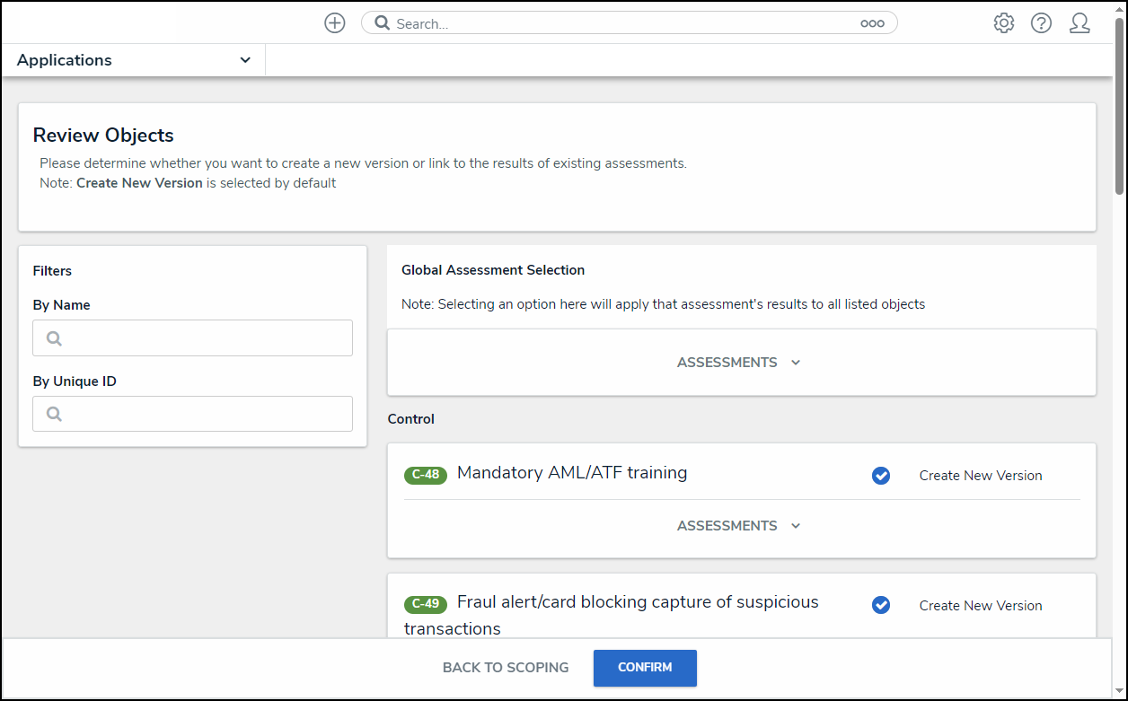1128x701 pixels.
Task: Toggle Create New Version for Fraud alert control
Action: point(881,605)
